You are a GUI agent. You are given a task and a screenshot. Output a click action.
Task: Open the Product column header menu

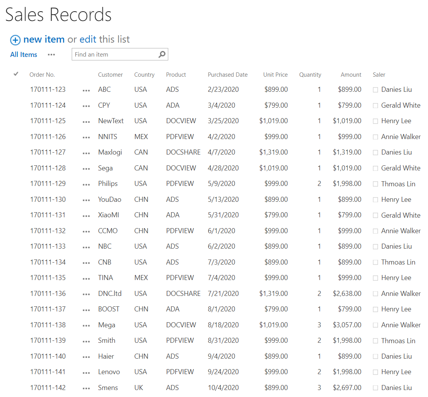point(176,75)
